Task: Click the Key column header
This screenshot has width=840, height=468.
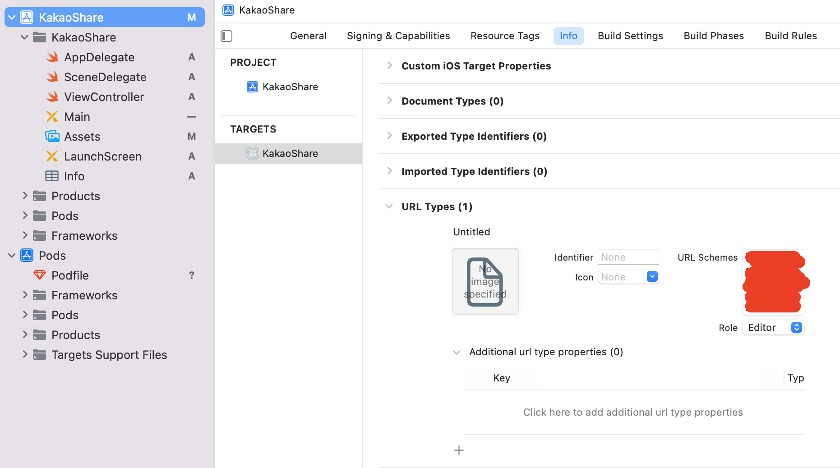Action: coord(502,378)
